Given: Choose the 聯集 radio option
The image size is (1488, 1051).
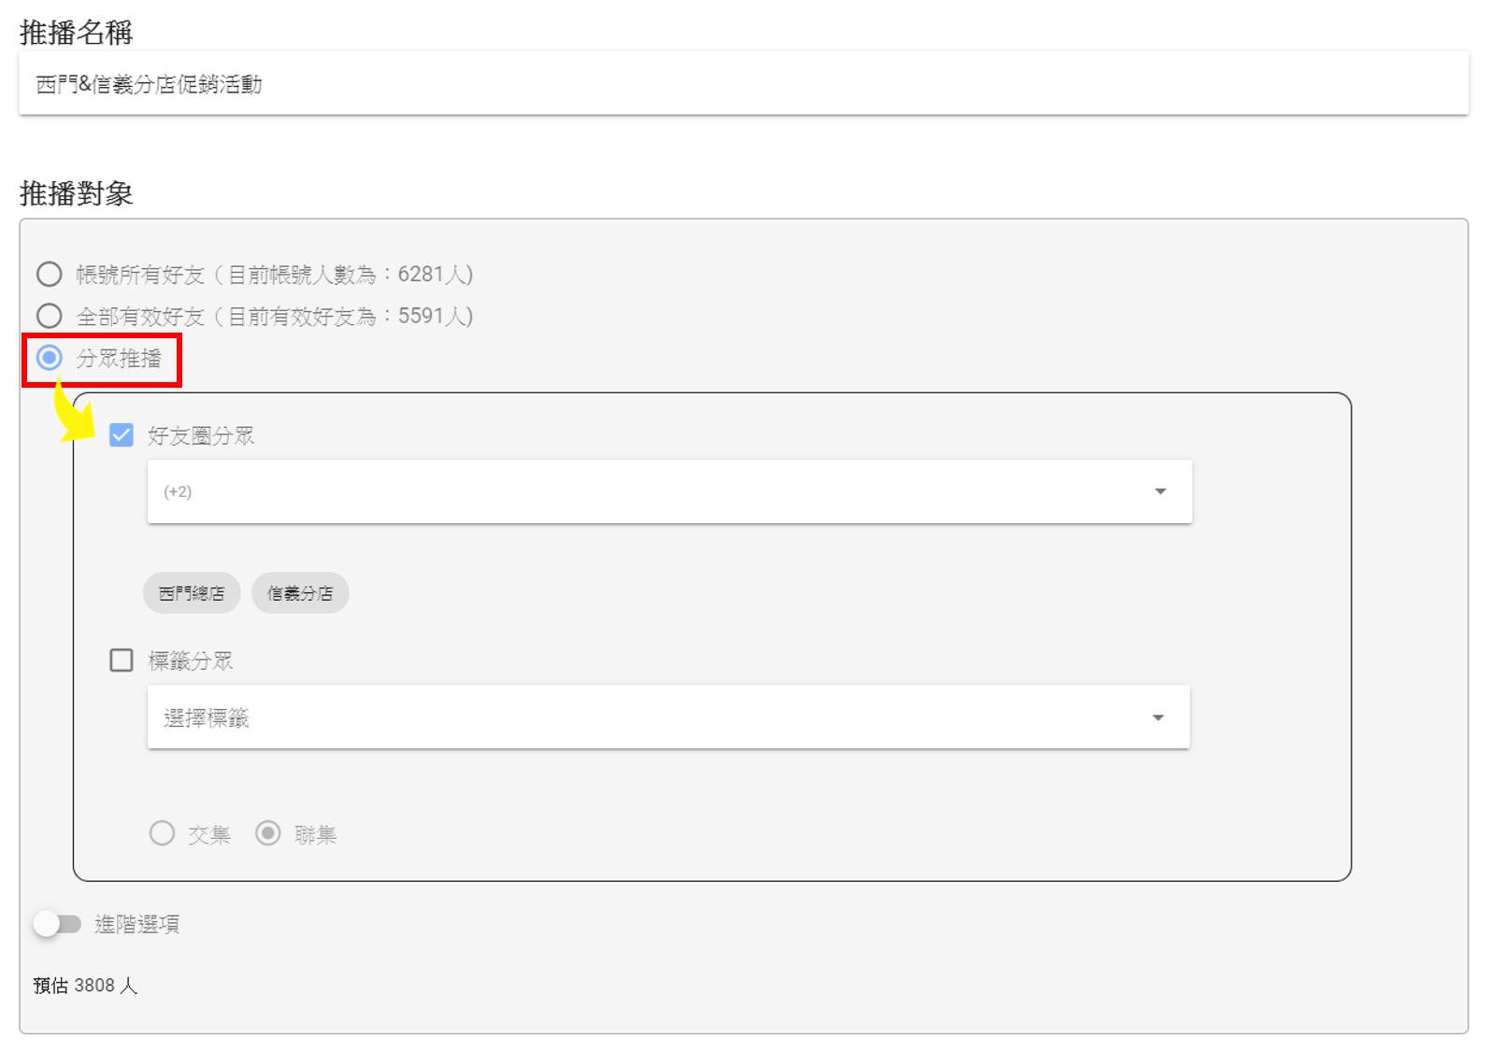Looking at the screenshot, I should [x=268, y=833].
